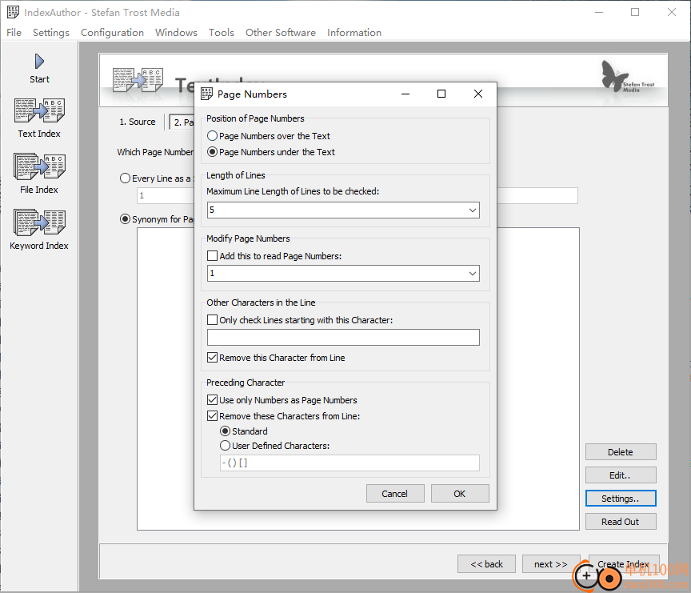Close the Page Numbers dialog
Screen dimensions: 691x593
click(x=478, y=94)
